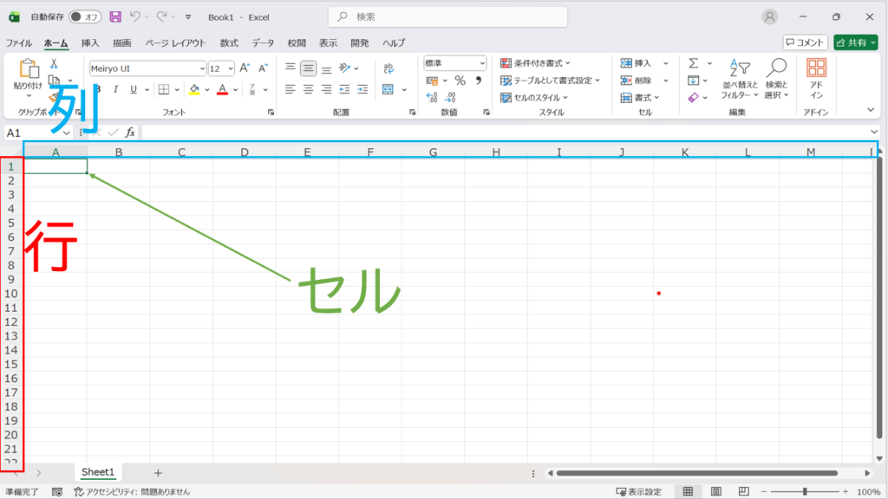
Task: Apply italic formatting
Action: 115,89
